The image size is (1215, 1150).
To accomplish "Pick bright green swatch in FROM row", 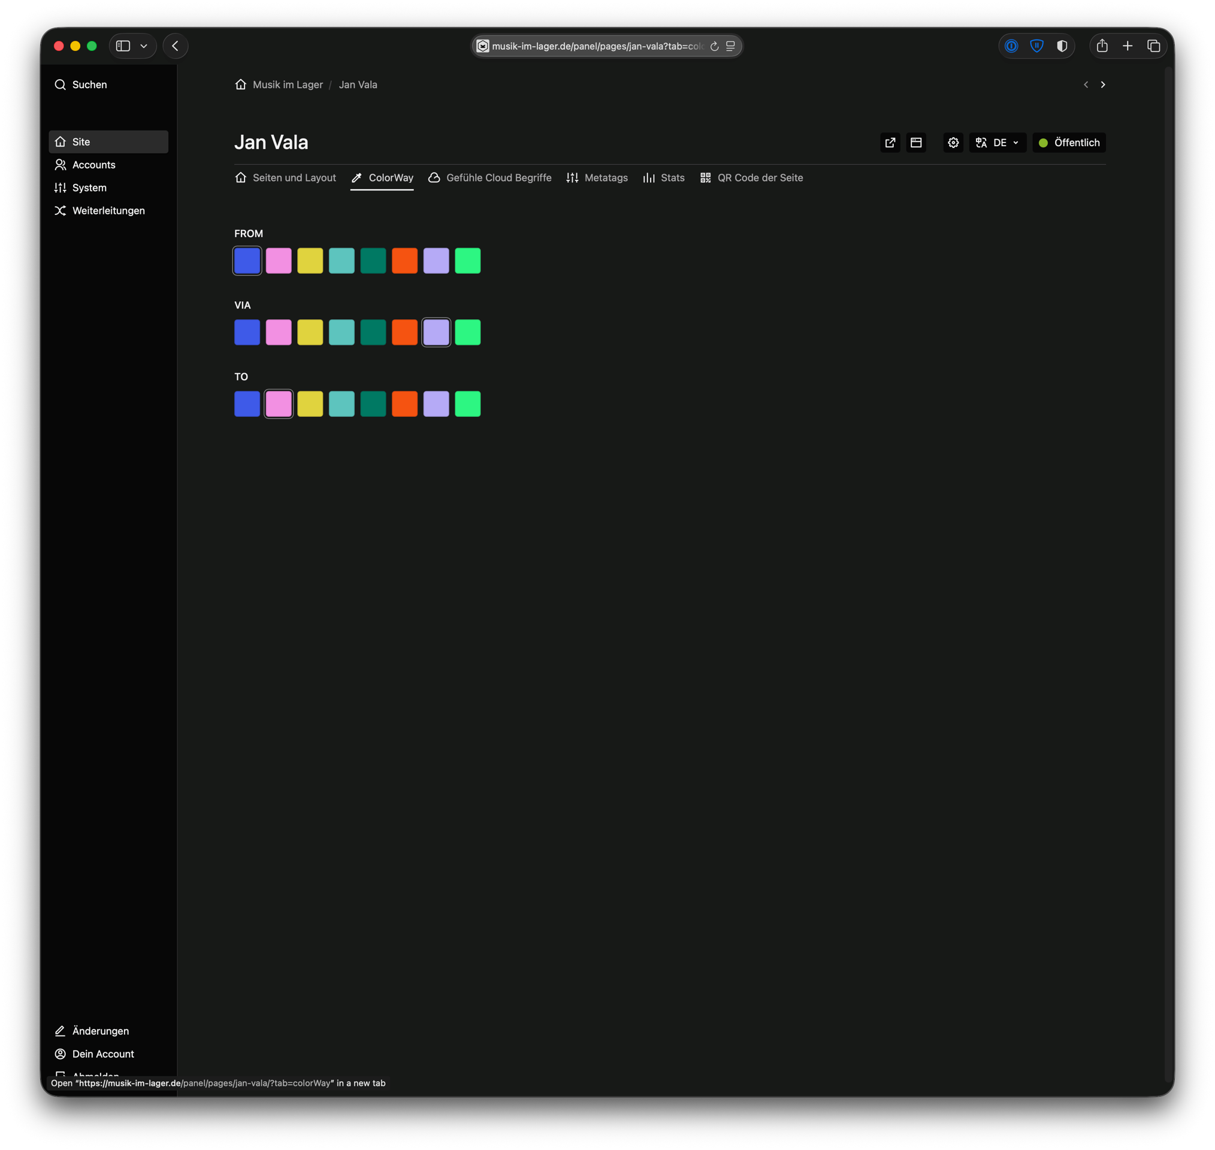I will tap(468, 261).
